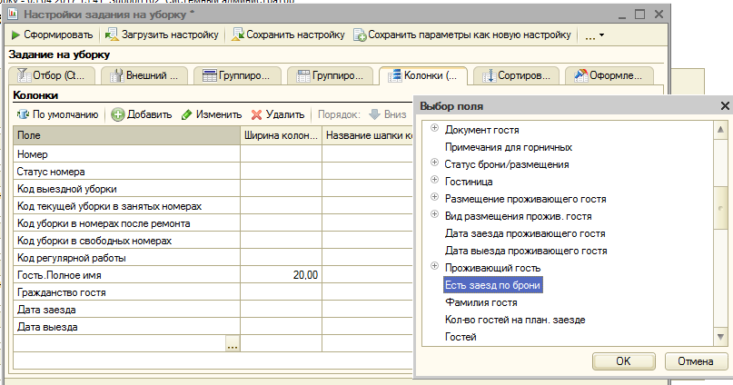The image size is (733, 385).
Task: Click the field list scrollbar thumb
Action: [720, 208]
